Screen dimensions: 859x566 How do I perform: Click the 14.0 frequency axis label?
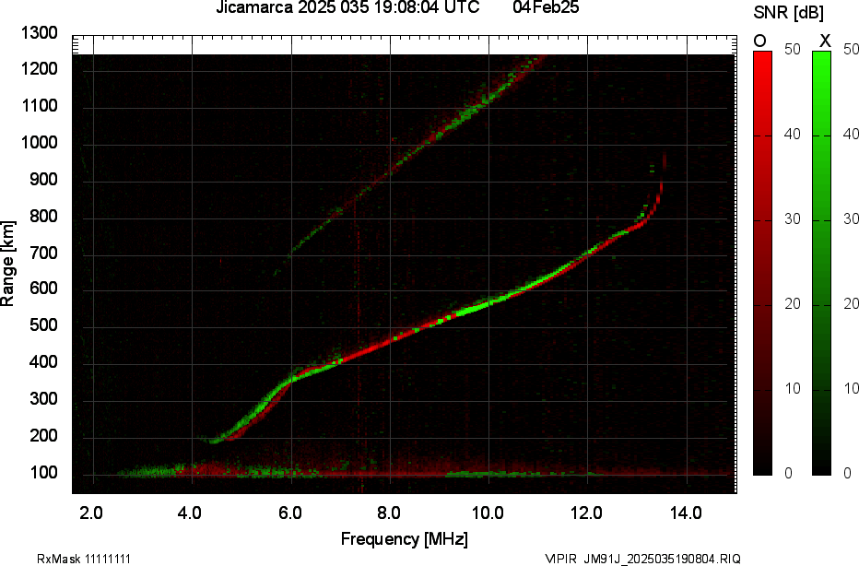pyautogui.click(x=686, y=513)
